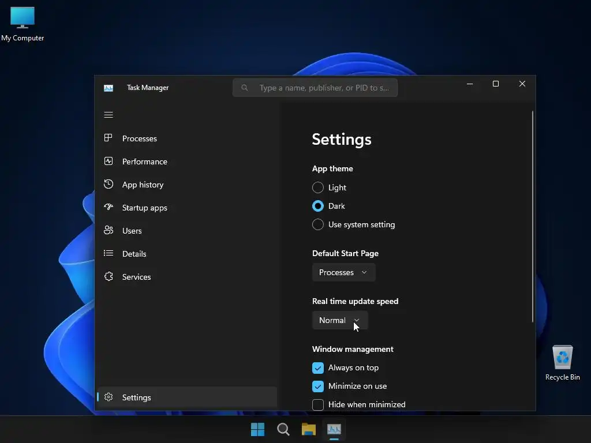591x443 pixels.
Task: Select the My Computer desktop icon
Action: (x=23, y=24)
